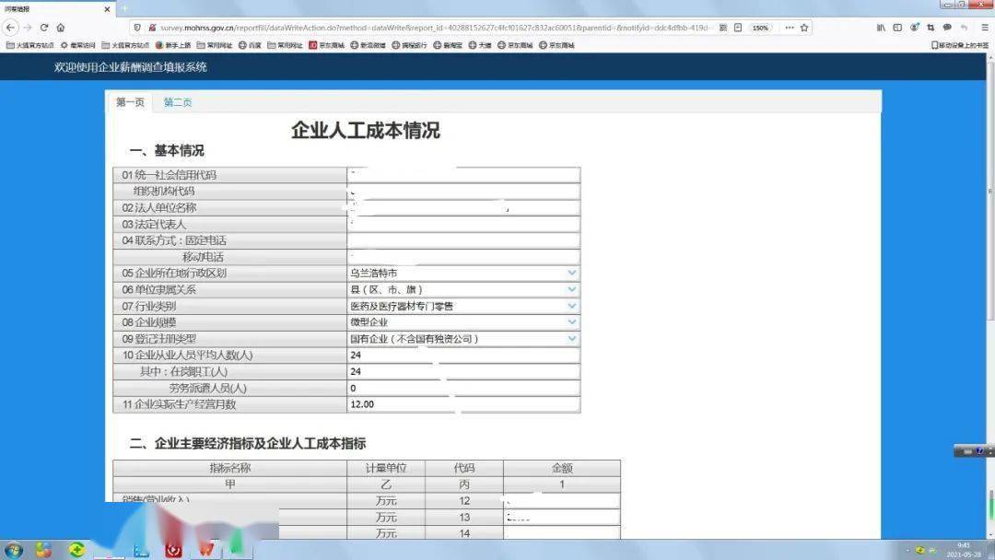Click the 法定代表人 input field

tap(463, 225)
